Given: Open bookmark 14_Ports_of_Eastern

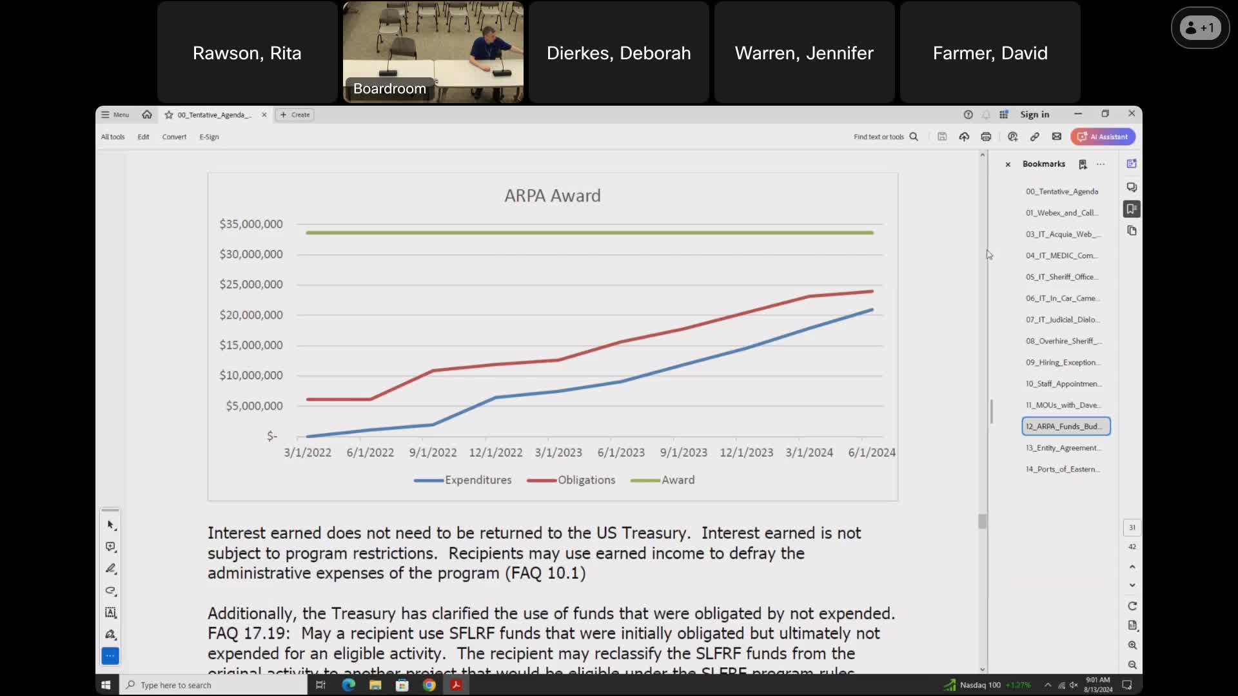Looking at the screenshot, I should (1062, 469).
